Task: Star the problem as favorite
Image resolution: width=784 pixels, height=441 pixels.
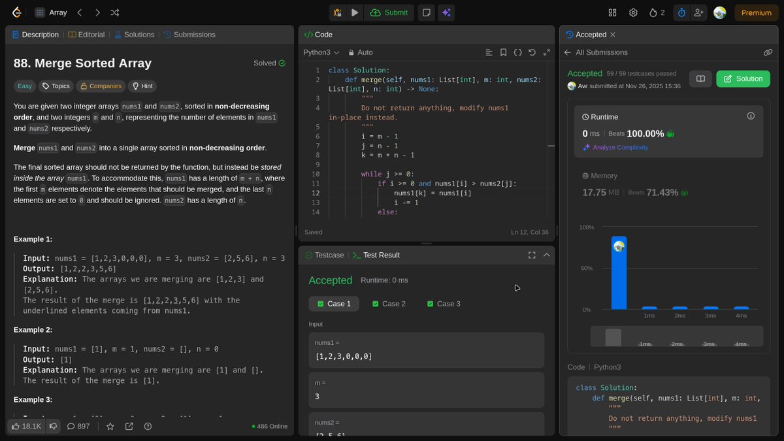Action: (x=110, y=426)
